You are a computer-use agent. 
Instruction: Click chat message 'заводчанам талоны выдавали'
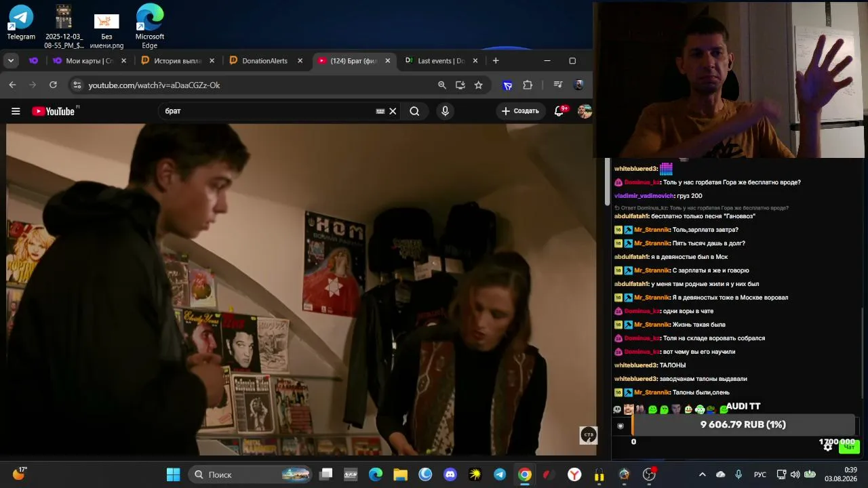703,379
